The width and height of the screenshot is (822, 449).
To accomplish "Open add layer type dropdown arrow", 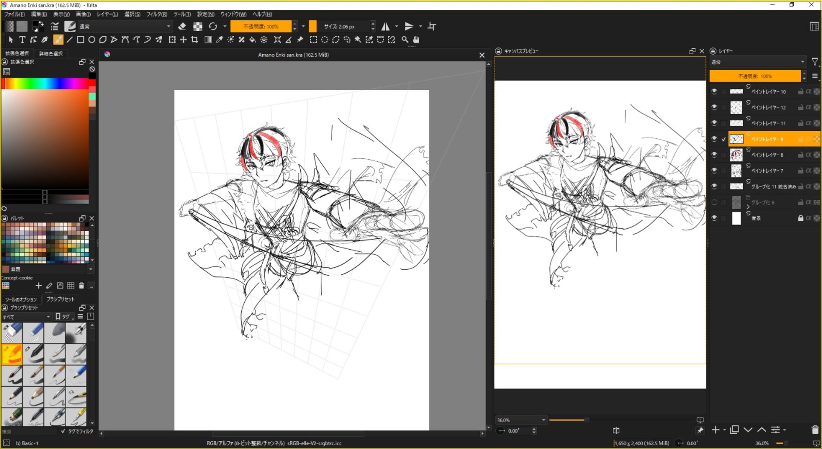I will tap(725, 430).
